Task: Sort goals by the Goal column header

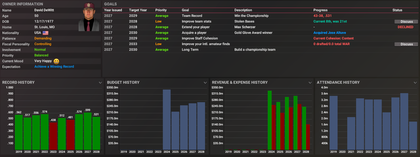Action: 185,10
